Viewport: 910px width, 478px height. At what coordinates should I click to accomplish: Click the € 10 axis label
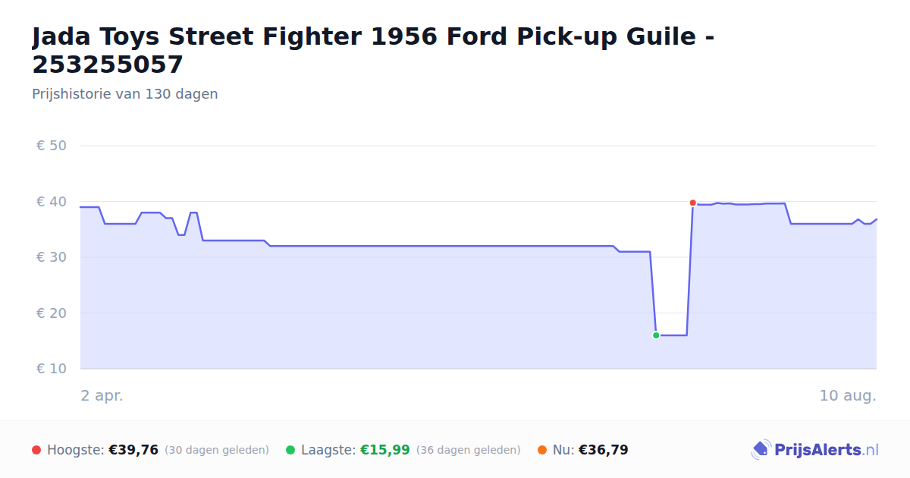tap(52, 369)
